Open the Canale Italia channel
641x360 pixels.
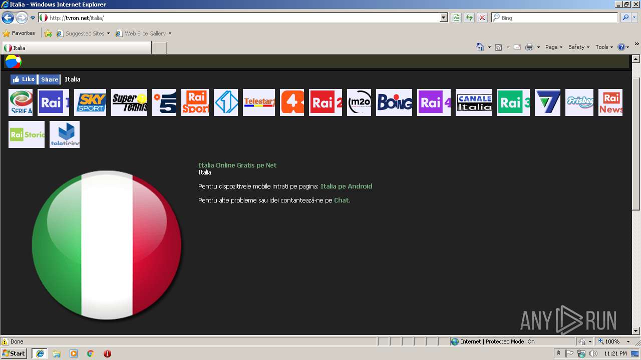tap(474, 102)
